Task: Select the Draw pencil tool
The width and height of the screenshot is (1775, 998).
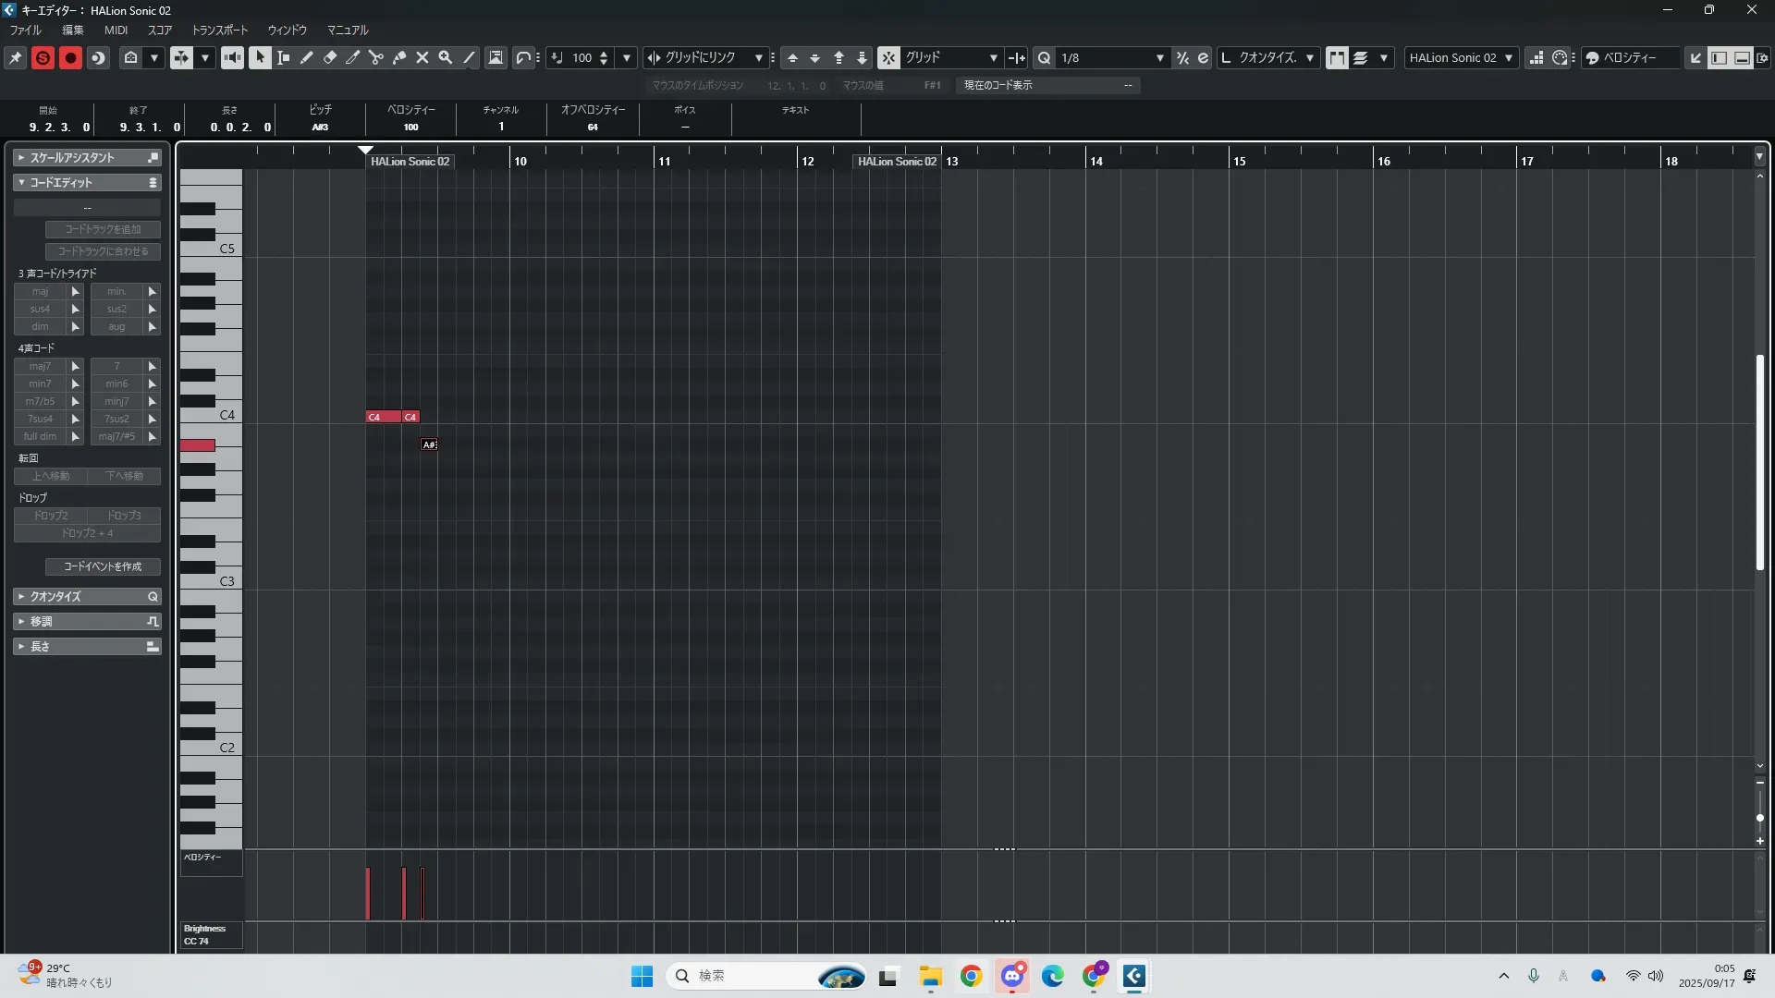Action: pos(307,57)
